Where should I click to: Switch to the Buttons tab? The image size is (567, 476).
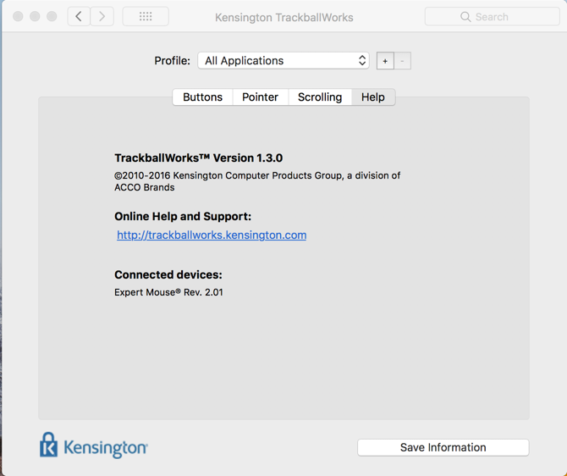(202, 97)
